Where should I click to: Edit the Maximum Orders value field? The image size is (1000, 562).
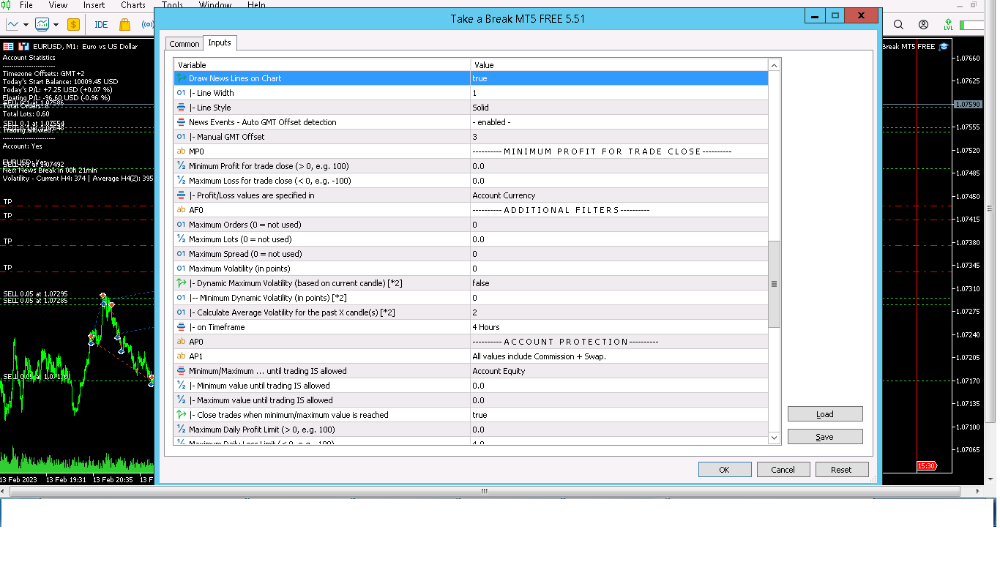(619, 225)
